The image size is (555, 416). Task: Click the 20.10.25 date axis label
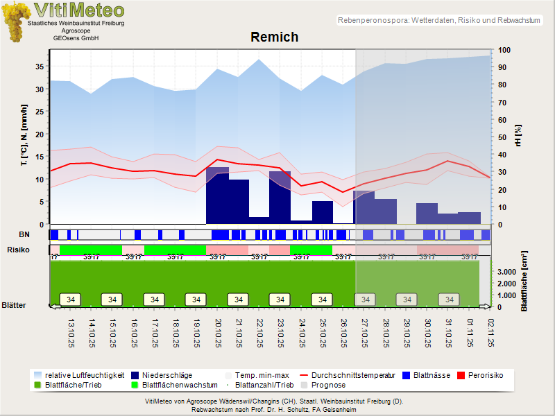217,333
